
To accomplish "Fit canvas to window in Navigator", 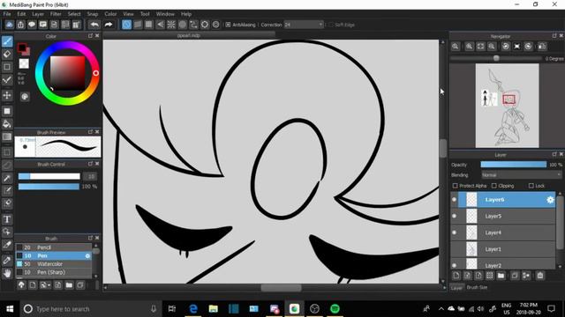I will [x=480, y=47].
